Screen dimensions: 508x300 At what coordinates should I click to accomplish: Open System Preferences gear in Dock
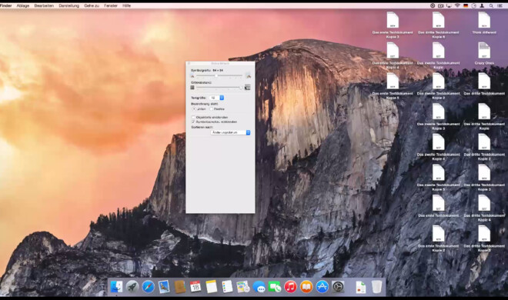pyautogui.click(x=338, y=287)
